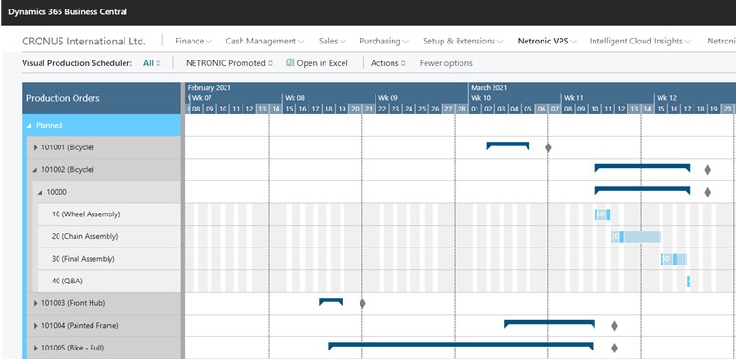Select the 101004 Painted Frame summary bar

(550, 324)
